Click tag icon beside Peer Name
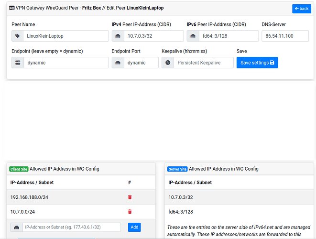This screenshot has width=316, height=239. coord(18,36)
